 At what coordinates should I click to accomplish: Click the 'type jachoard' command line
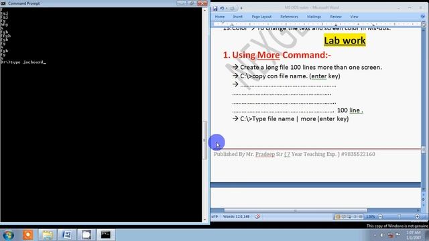[23, 62]
